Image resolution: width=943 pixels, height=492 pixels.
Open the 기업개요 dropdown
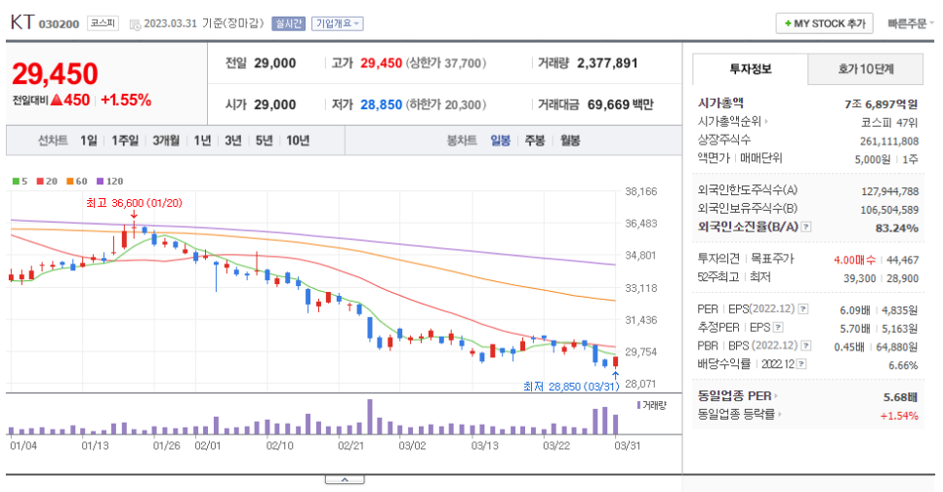338,23
